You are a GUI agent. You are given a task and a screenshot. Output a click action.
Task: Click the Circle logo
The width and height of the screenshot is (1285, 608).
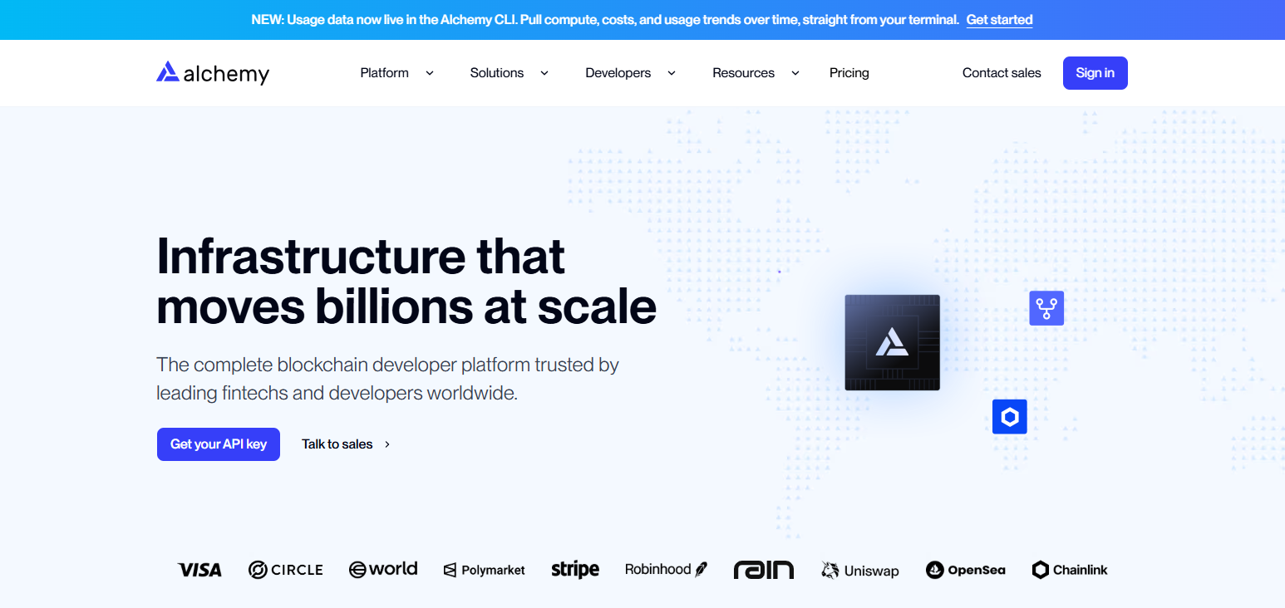(x=286, y=570)
